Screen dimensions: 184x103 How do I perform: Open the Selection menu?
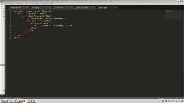pos(11,4)
